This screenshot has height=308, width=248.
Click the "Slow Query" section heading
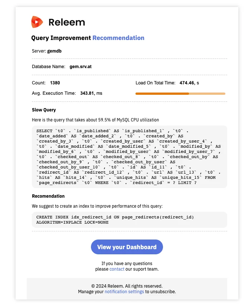pyautogui.click(x=44, y=110)
